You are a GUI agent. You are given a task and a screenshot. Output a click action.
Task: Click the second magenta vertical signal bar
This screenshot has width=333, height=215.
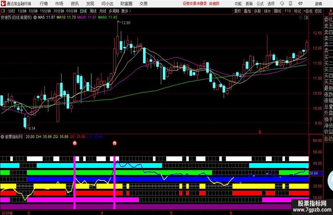point(115,183)
